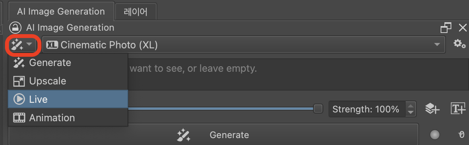469x145 pixels.
Task: Click the gray queue status circle
Action: coord(434,135)
